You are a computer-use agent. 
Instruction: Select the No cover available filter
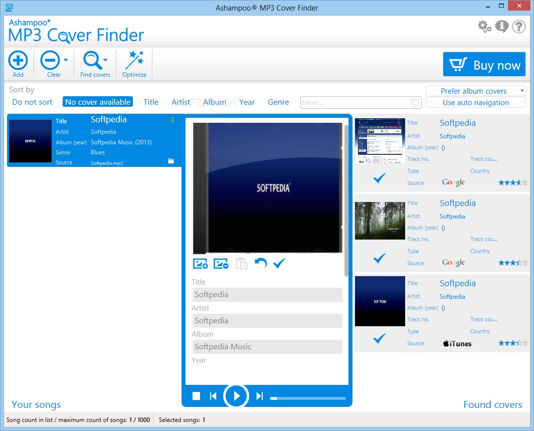pyautogui.click(x=97, y=101)
